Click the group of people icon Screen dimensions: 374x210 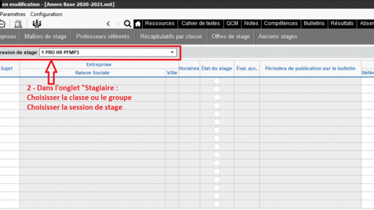pyautogui.click(x=36, y=24)
